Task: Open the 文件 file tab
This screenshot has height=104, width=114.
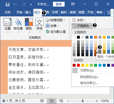Action: [8, 12]
